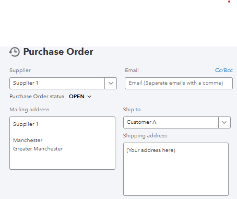Expand the Ship to dropdown arrow

(x=224, y=122)
